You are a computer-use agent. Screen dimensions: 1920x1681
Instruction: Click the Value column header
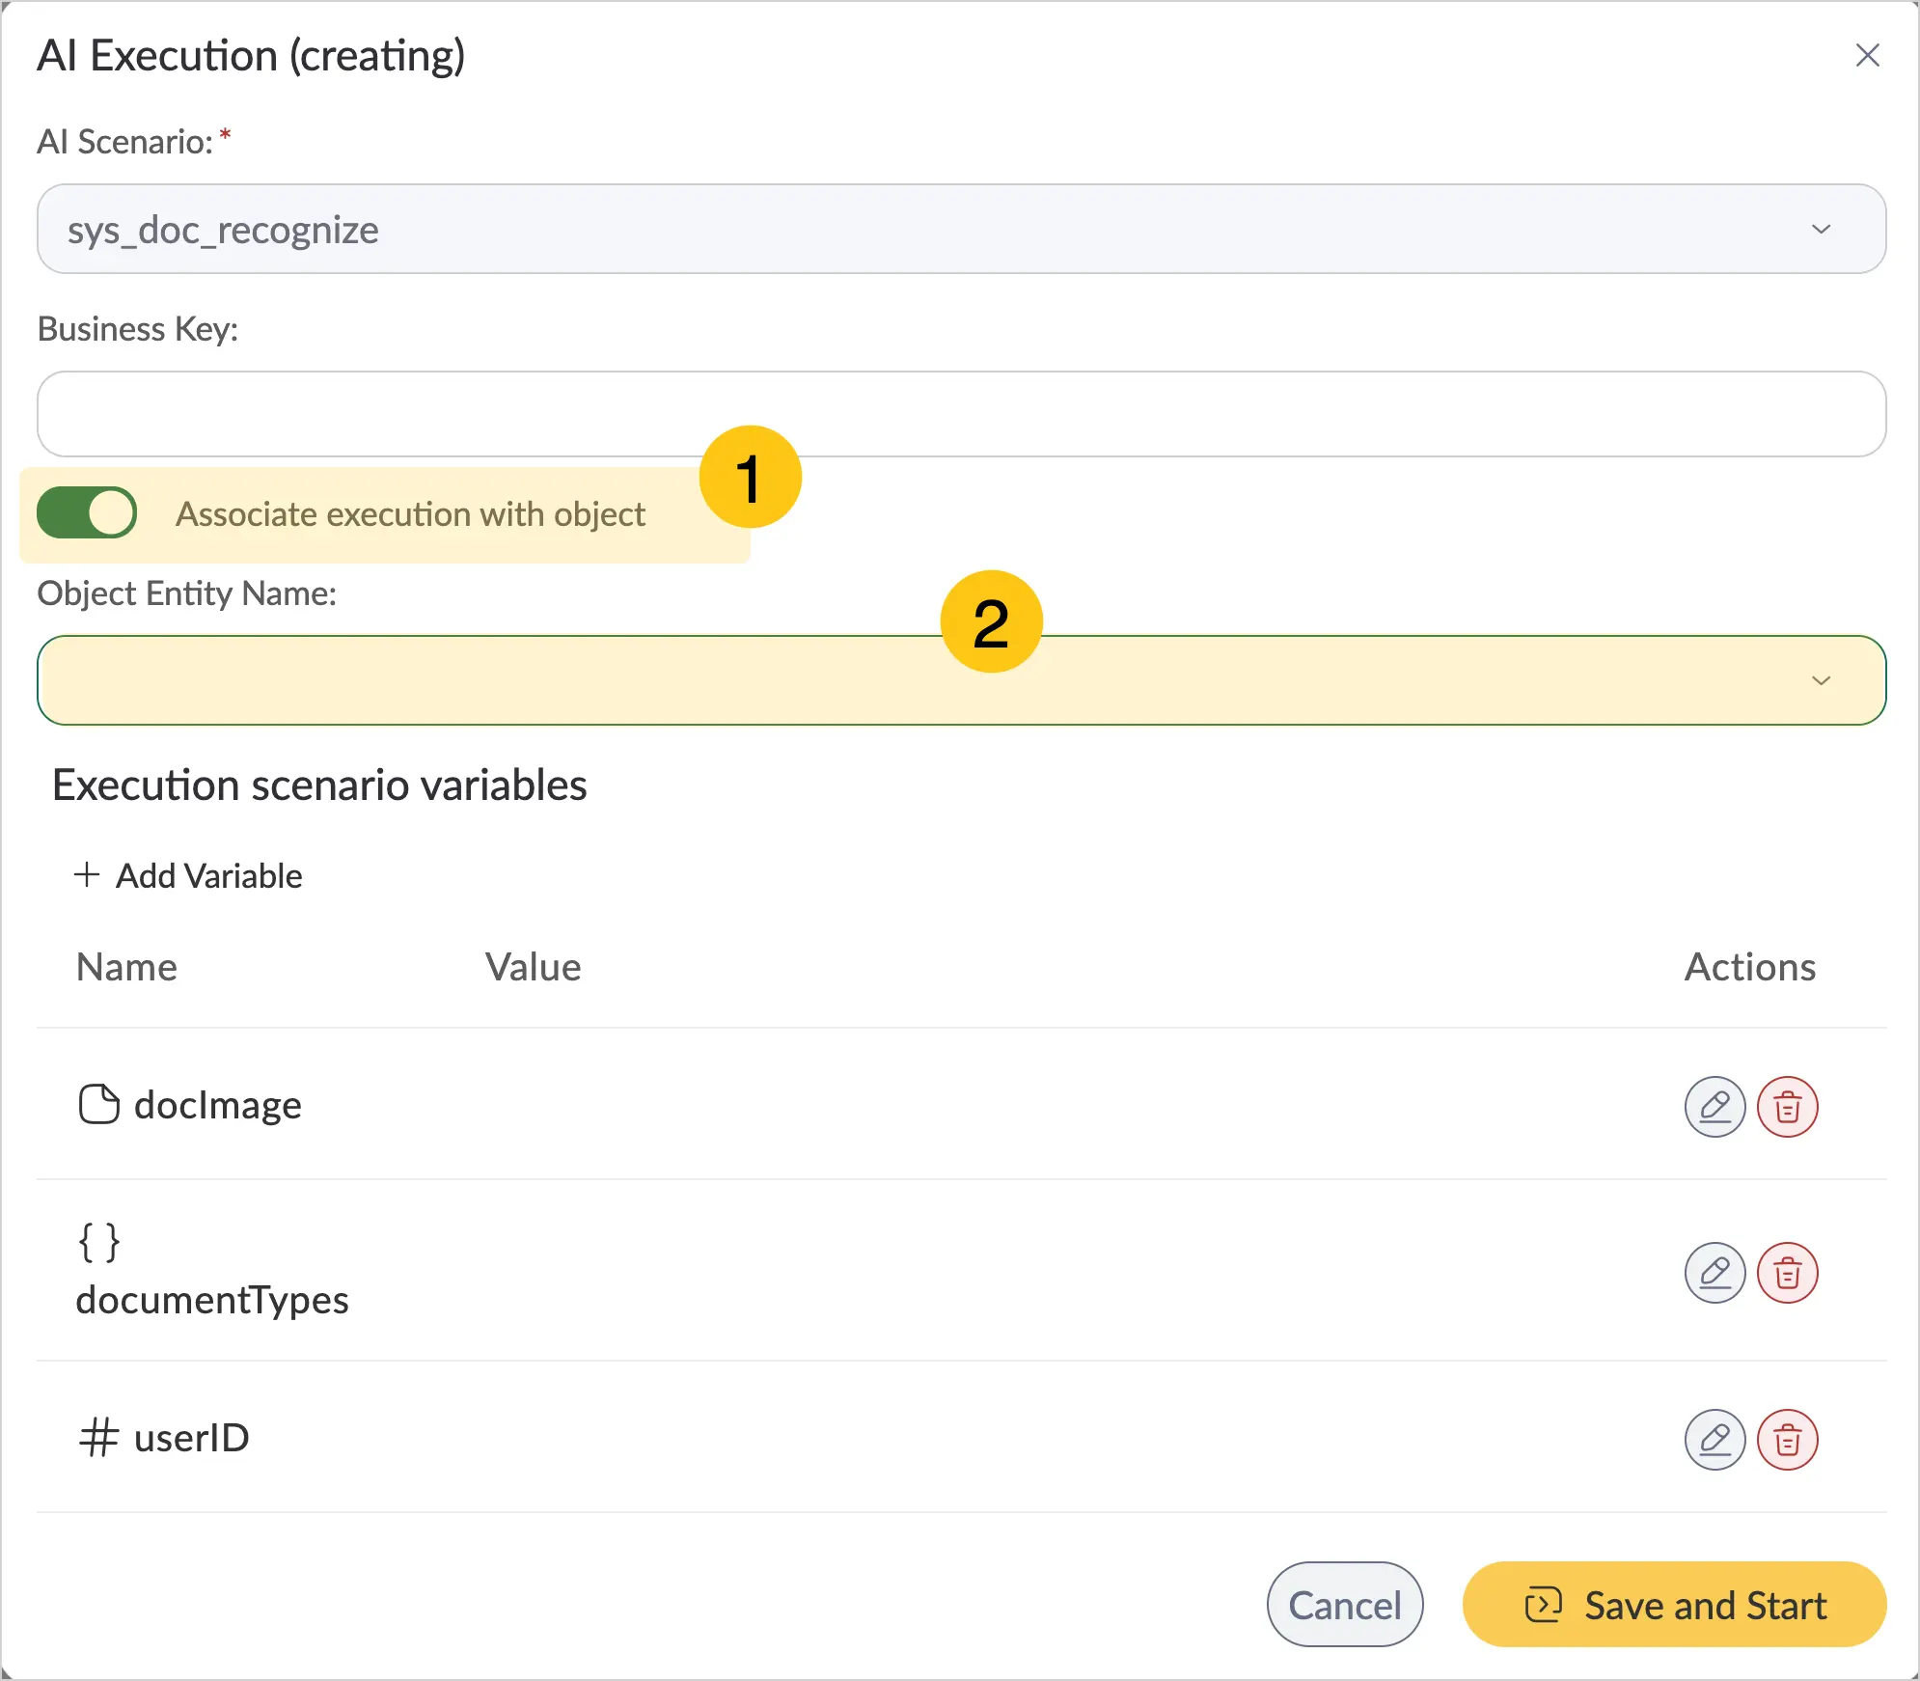533,967
